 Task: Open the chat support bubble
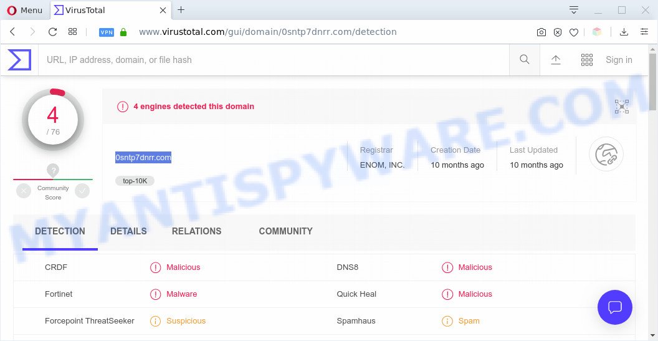tap(615, 307)
